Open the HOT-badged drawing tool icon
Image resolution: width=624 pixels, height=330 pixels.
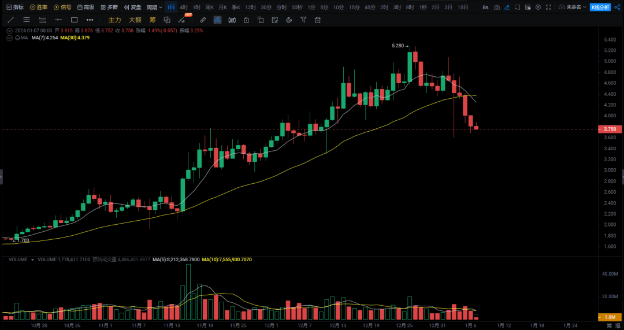(182, 20)
